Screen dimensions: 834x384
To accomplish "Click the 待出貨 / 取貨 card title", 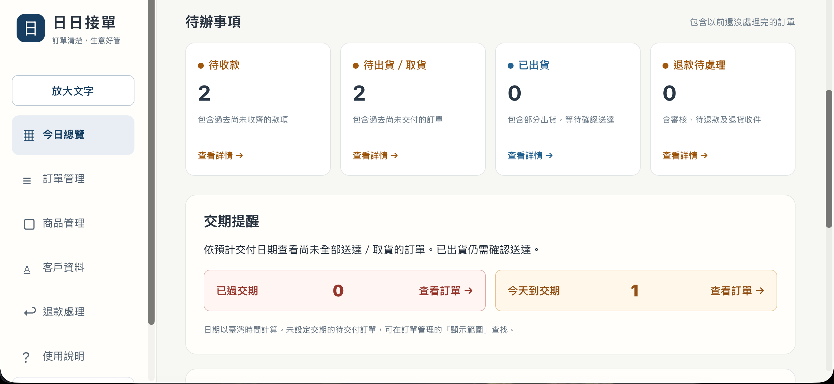I will click(395, 65).
